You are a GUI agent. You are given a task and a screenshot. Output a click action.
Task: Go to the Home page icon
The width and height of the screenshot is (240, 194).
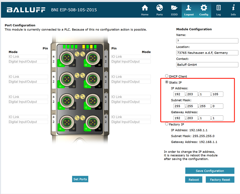pyautogui.click(x=145, y=8)
